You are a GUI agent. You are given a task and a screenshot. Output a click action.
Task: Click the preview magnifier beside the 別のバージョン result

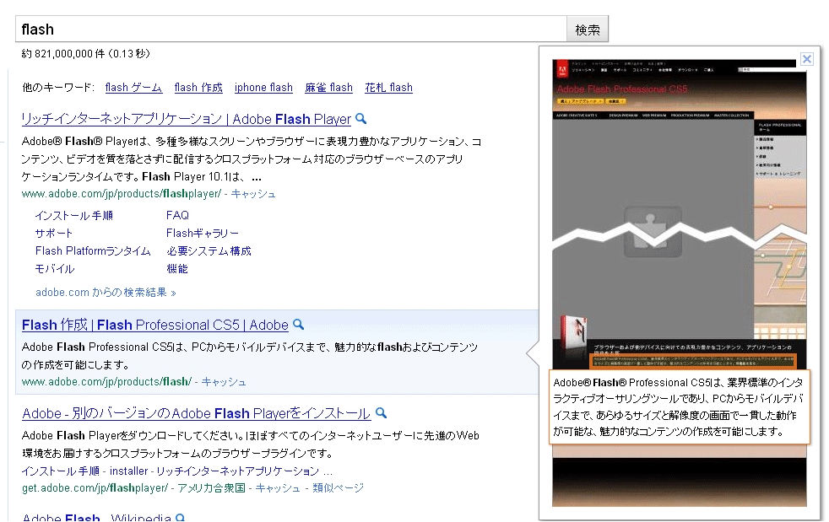point(382,412)
